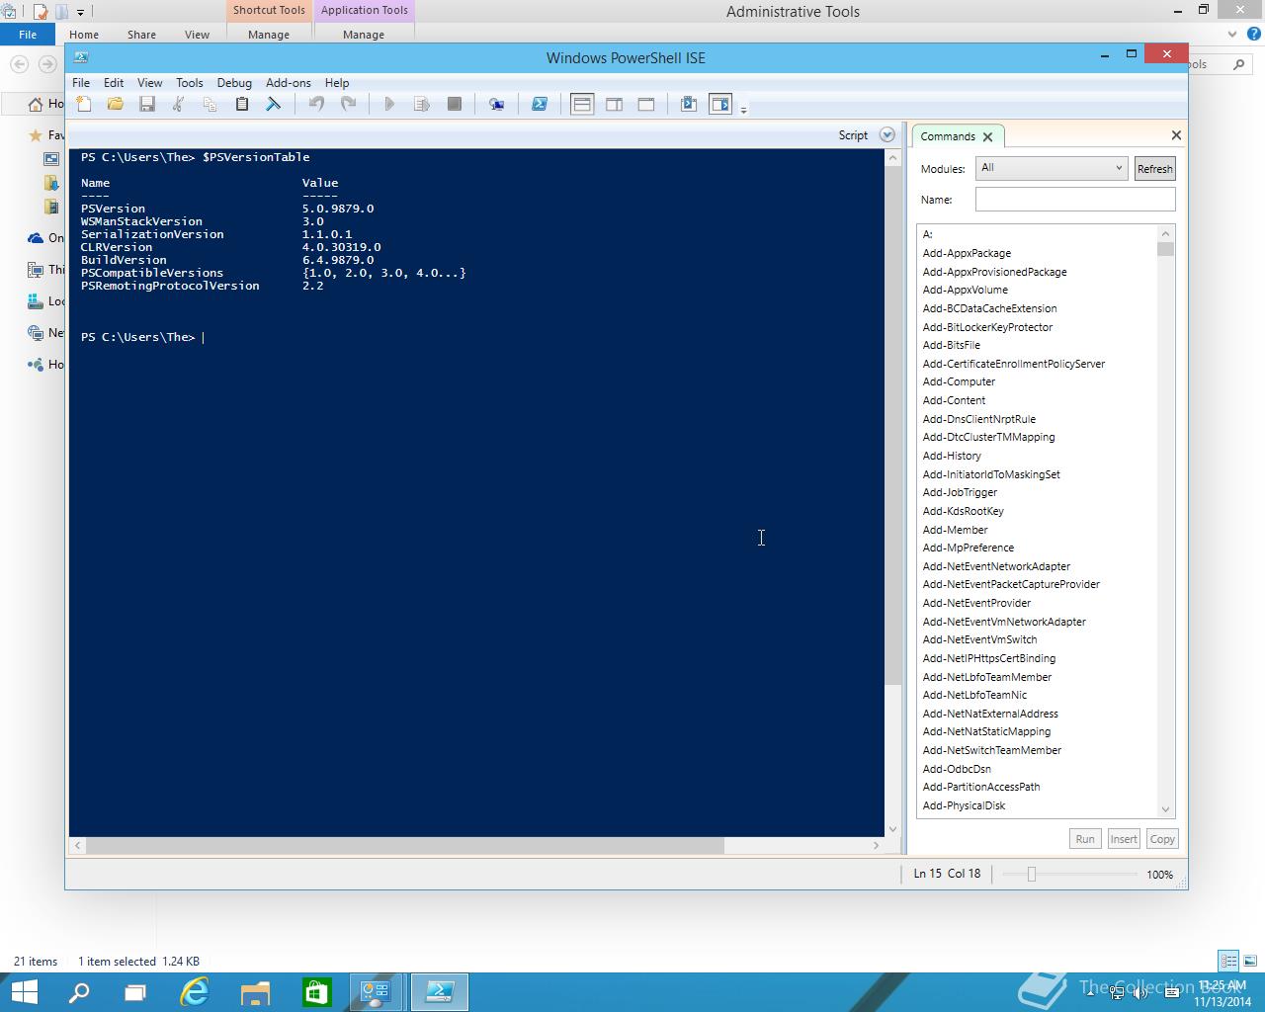Close the Commands tab with its X
The height and width of the screenshot is (1012, 1265).
tap(987, 137)
